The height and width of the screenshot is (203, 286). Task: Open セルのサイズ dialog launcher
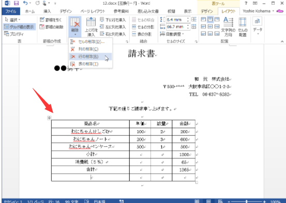coord(196,41)
